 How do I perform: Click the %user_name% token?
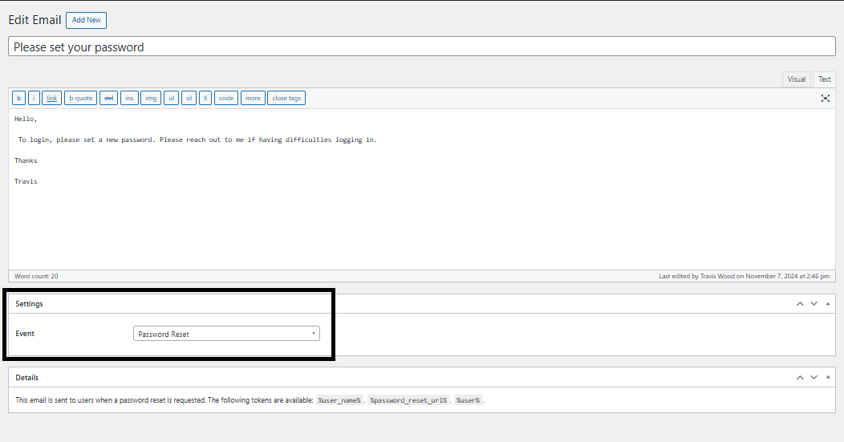(x=339, y=400)
